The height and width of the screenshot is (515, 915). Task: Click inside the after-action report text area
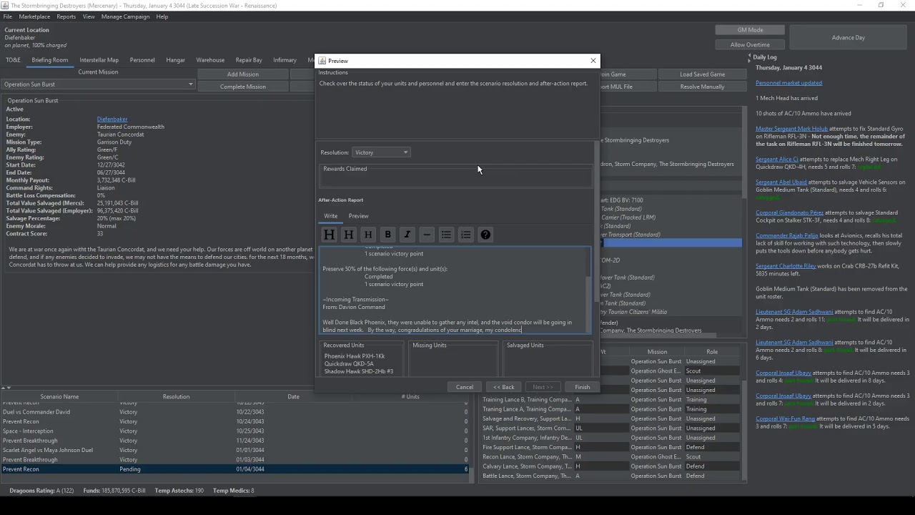[452, 290]
